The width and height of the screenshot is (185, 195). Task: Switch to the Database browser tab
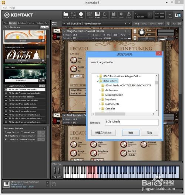click(x=22, y=23)
